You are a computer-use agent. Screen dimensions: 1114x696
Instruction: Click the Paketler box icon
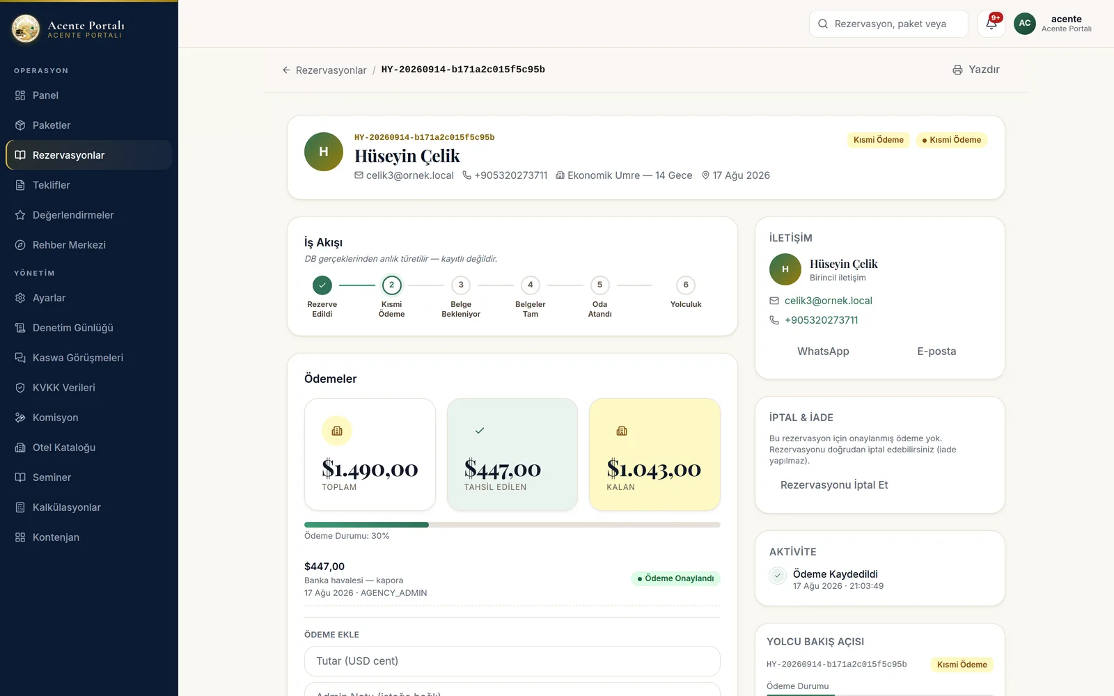[x=20, y=125]
